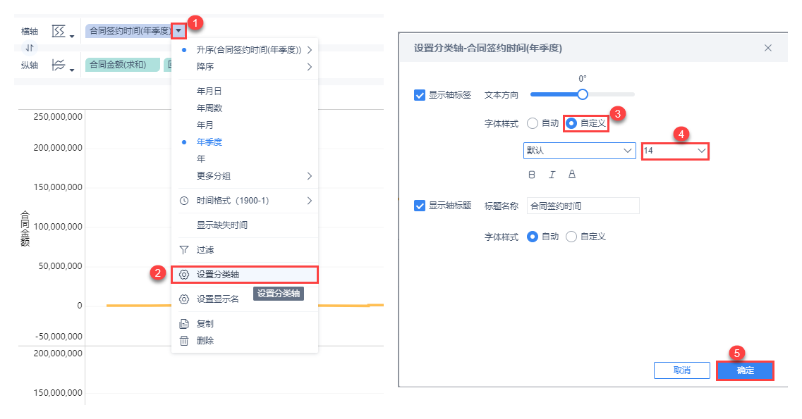The image size is (802, 419).
Task: Click the trash icon for 删除
Action: [184, 341]
